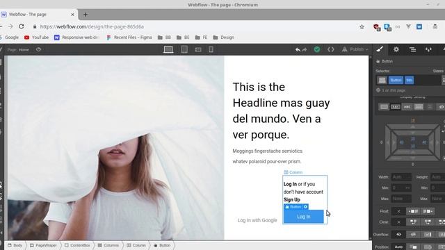Click the right padding value 40
445x250 pixels.
pos(424,142)
